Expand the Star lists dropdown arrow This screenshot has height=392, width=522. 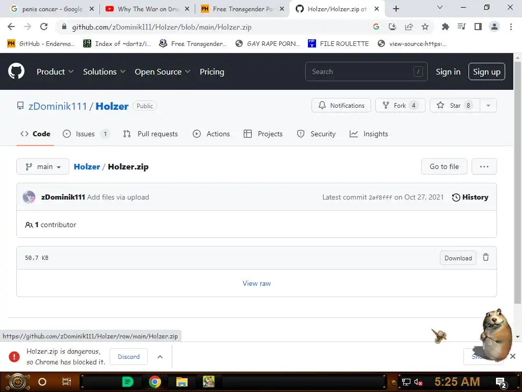(488, 105)
